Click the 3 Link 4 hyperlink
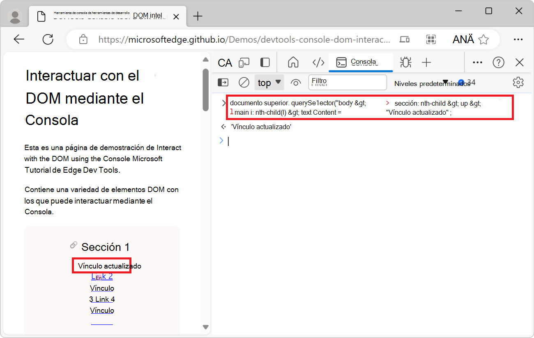Viewport: 534px width, 338px height. [x=101, y=299]
